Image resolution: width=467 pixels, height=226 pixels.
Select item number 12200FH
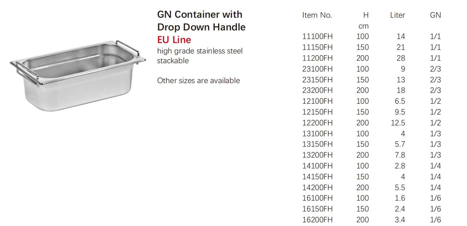(x=318, y=123)
